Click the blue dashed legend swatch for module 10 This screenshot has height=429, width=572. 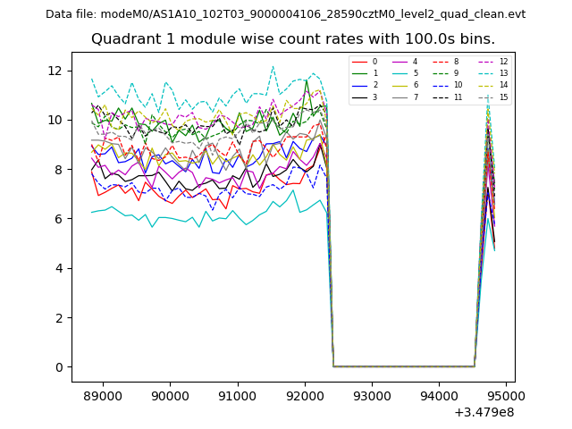pos(442,85)
